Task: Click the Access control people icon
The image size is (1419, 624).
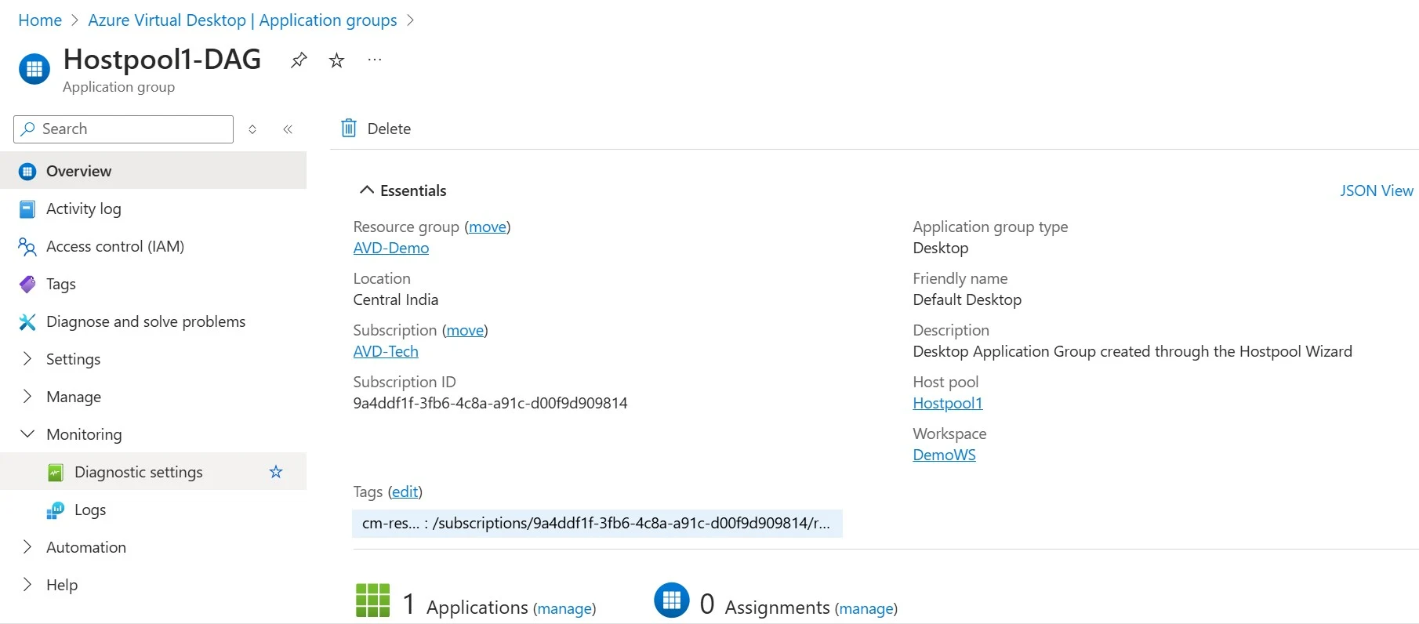Action: tap(27, 247)
